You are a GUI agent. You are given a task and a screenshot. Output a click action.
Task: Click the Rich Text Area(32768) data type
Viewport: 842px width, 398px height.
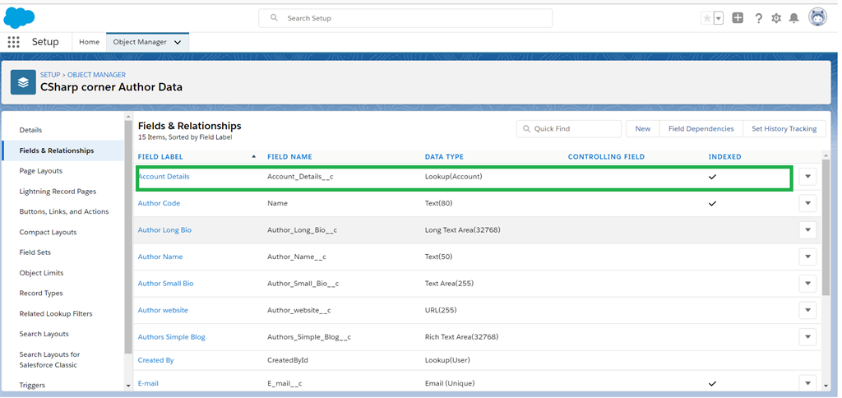pyautogui.click(x=461, y=337)
